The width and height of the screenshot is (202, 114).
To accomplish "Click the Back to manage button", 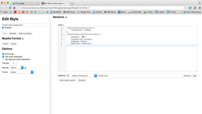I will (26, 33).
